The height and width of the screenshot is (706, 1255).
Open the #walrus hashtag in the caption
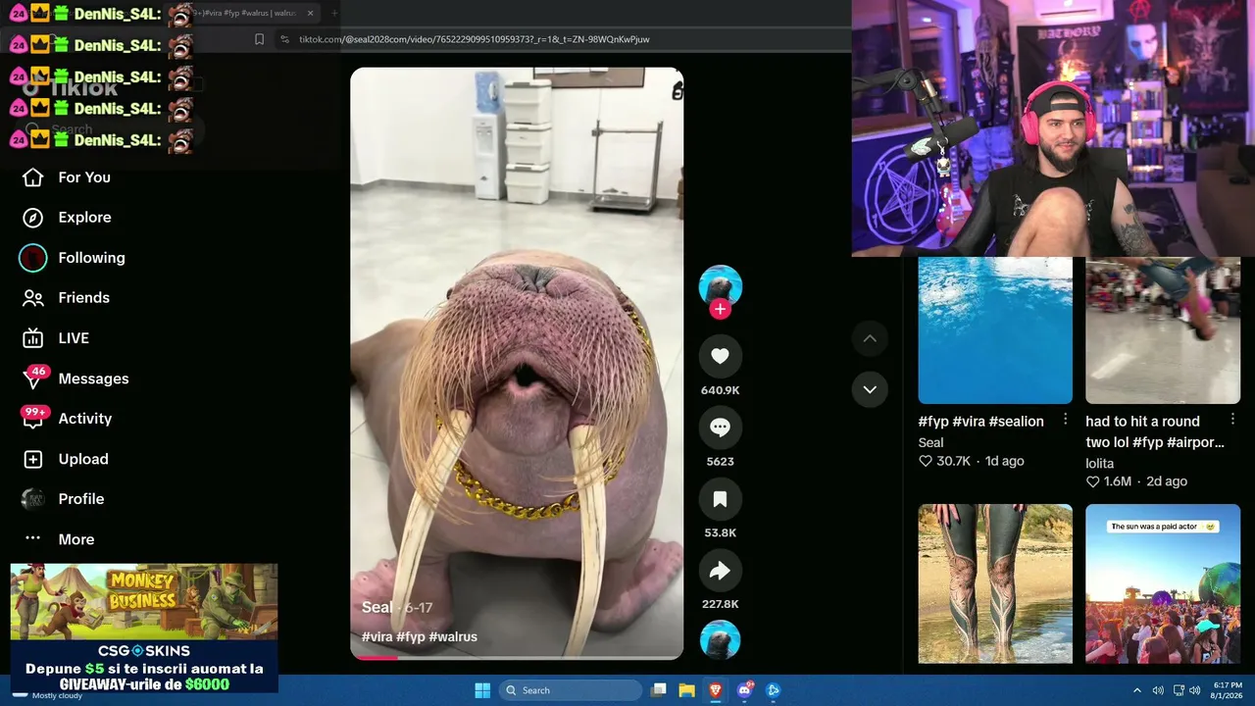click(x=453, y=637)
